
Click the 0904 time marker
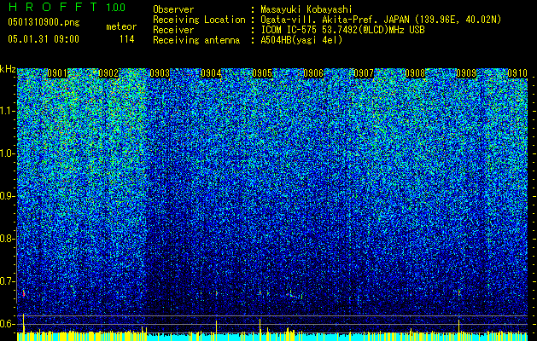(x=211, y=73)
